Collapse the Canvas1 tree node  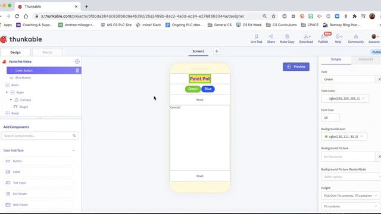pos(11,100)
